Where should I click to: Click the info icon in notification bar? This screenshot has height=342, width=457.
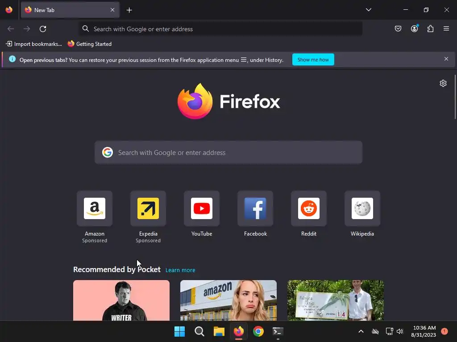pyautogui.click(x=12, y=59)
